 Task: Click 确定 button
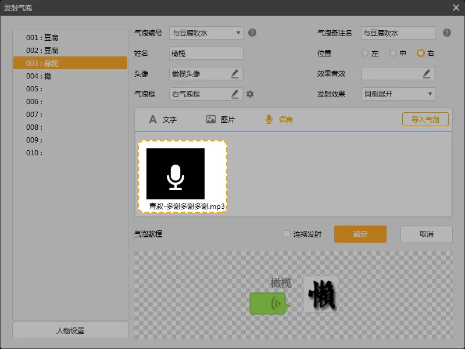pyautogui.click(x=360, y=234)
